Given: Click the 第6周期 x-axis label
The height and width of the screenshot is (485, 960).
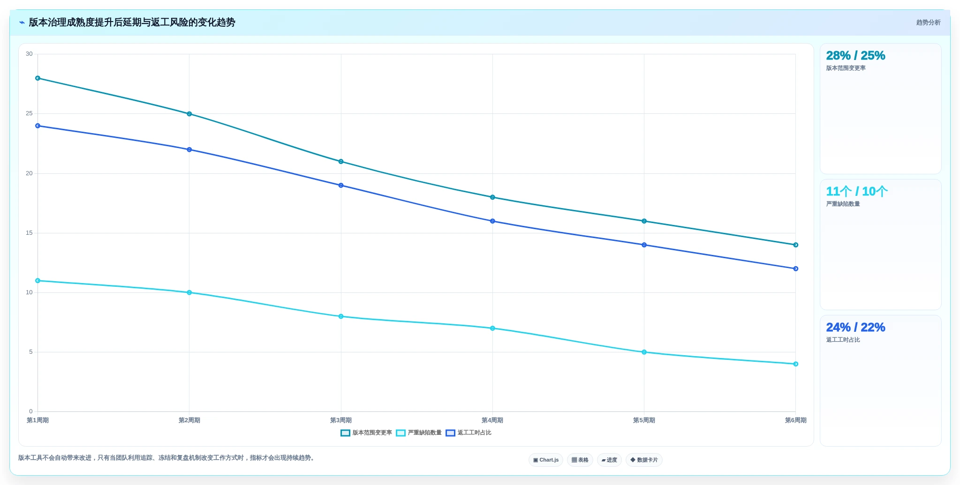Looking at the screenshot, I should (795, 420).
